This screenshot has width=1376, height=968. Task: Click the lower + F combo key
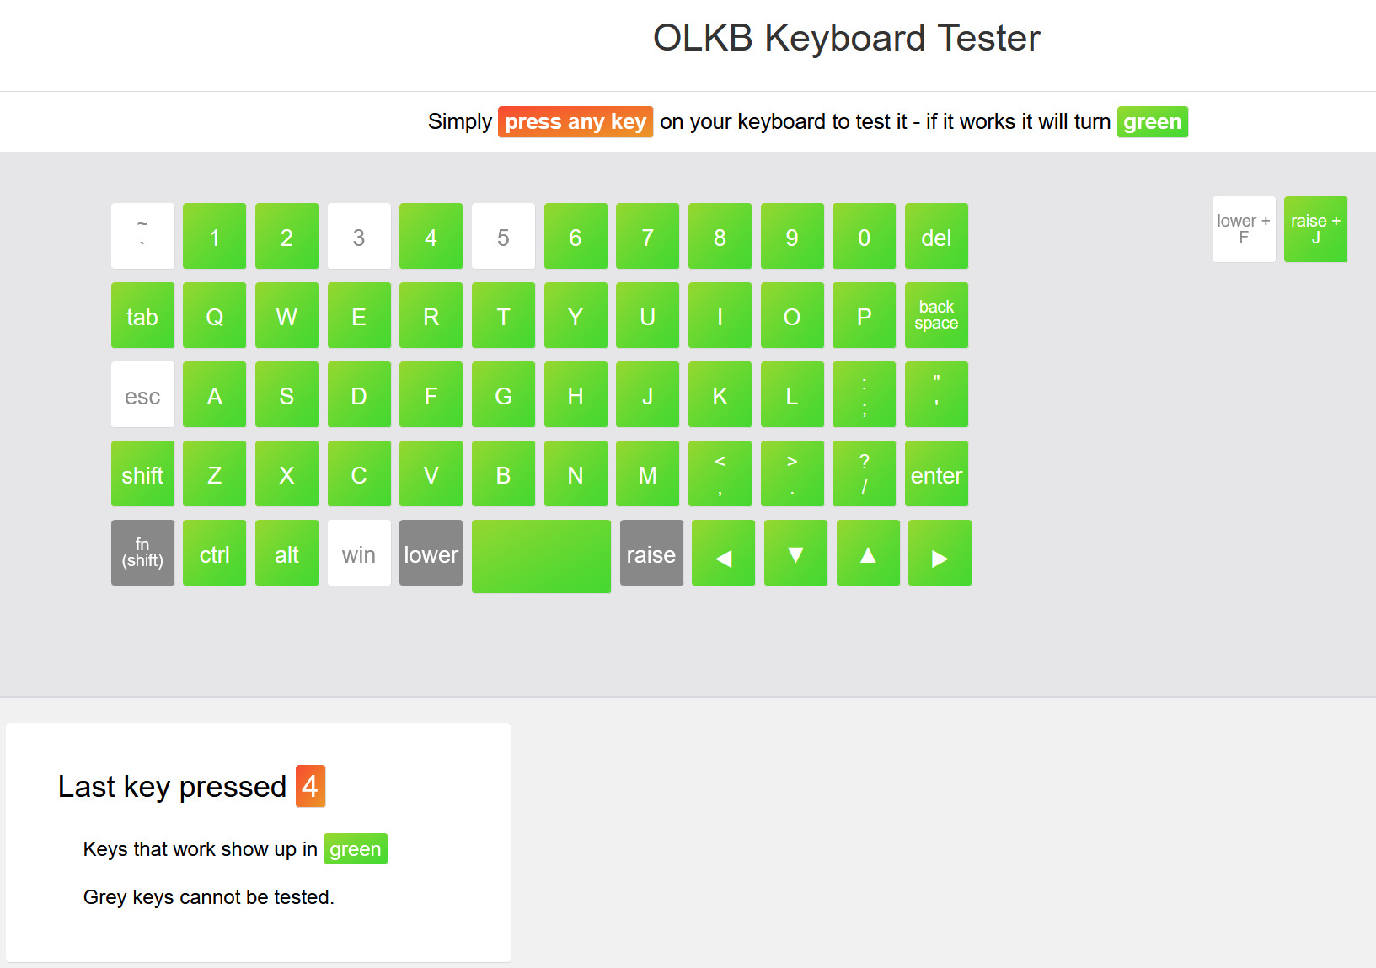click(x=1243, y=229)
